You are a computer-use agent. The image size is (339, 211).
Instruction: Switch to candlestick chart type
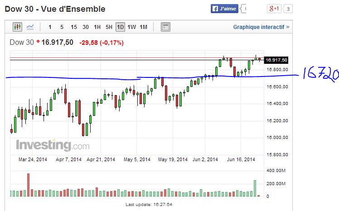click(x=17, y=27)
